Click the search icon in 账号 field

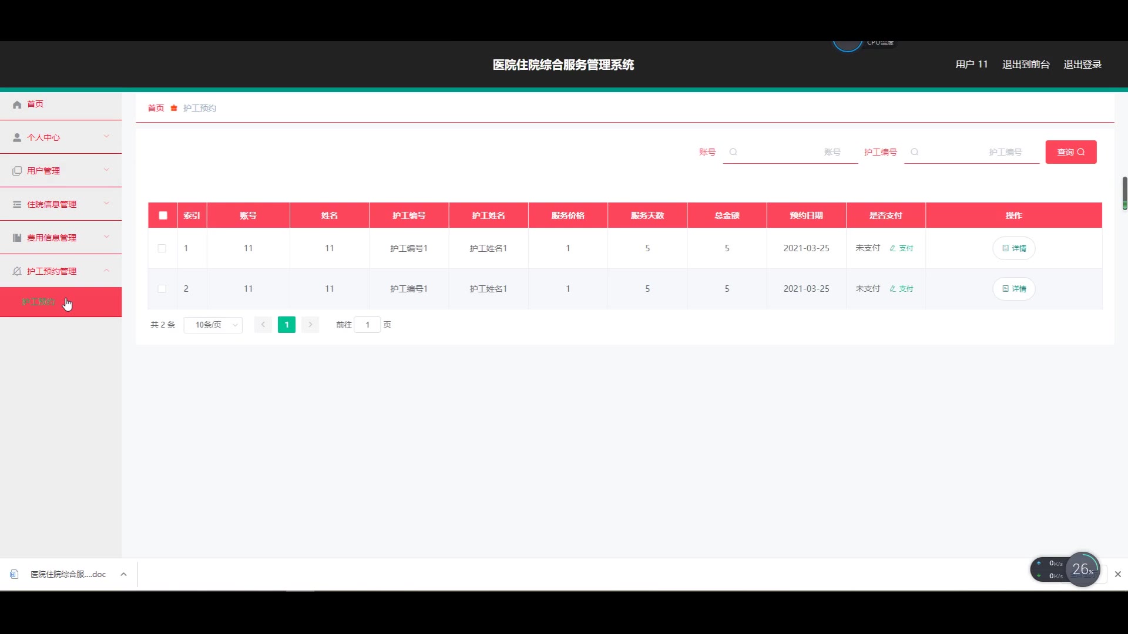(733, 152)
